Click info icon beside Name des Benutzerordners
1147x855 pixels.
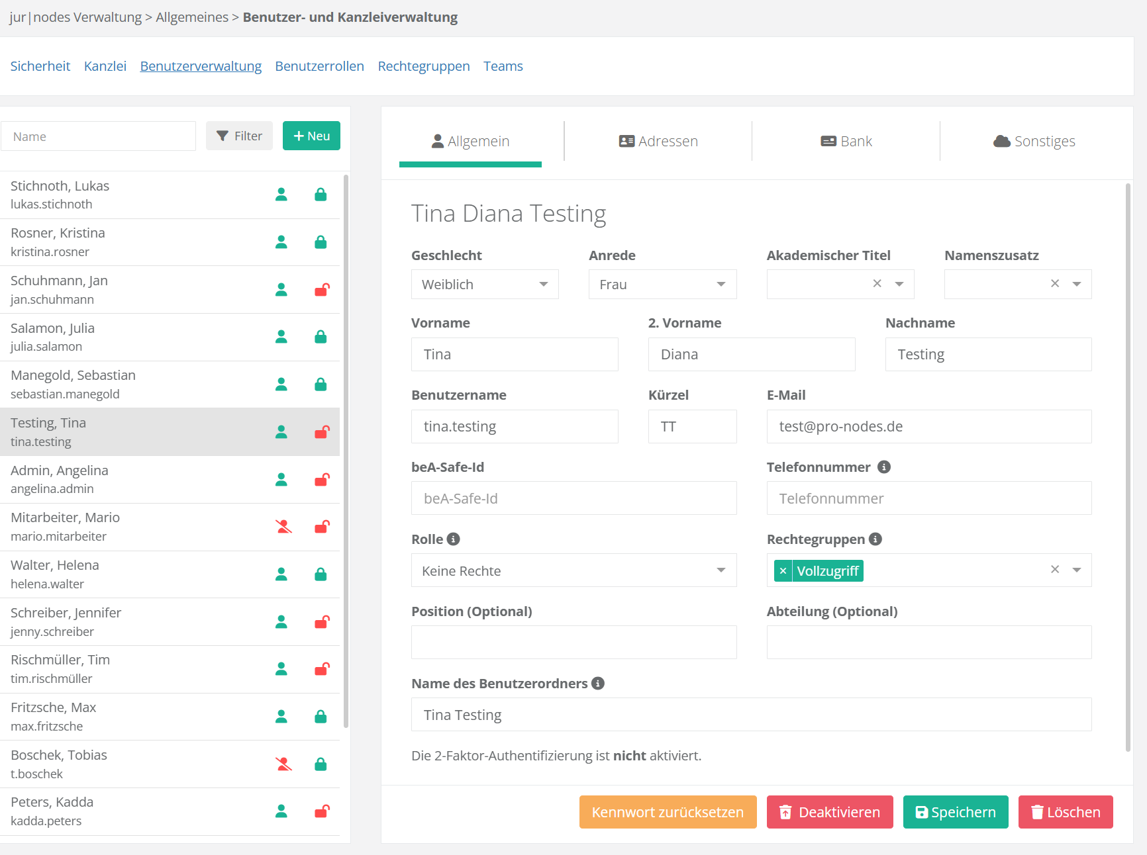597,684
